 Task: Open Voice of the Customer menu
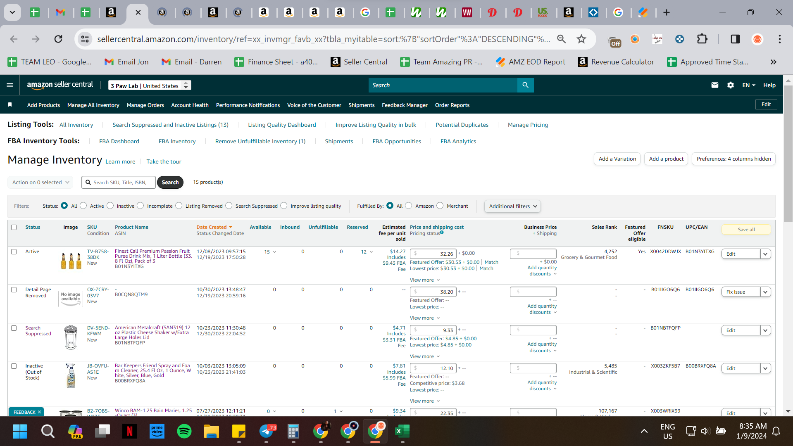314,105
